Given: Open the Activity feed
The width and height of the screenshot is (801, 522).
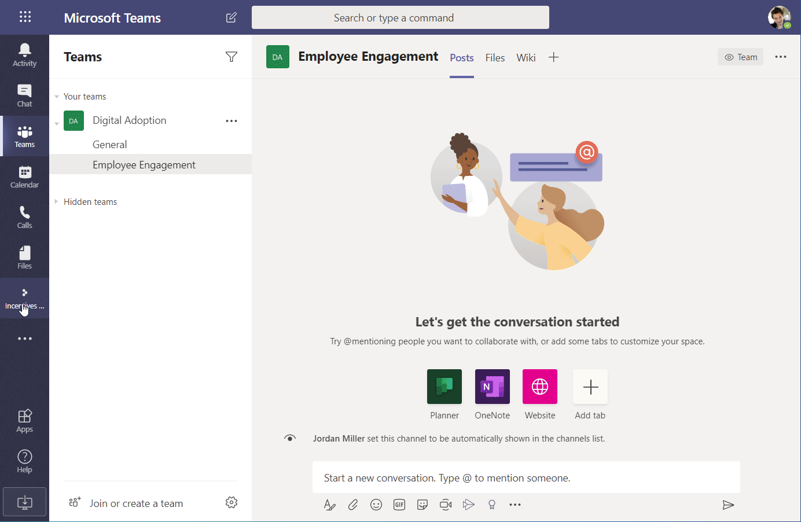Looking at the screenshot, I should click(24, 54).
